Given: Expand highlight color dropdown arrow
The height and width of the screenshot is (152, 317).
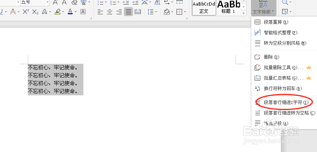Looking at the screenshot, I should tap(63, 12).
